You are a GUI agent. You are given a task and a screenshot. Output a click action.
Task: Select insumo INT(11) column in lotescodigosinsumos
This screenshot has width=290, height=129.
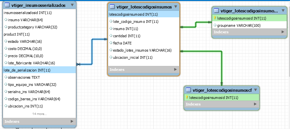point(144,29)
